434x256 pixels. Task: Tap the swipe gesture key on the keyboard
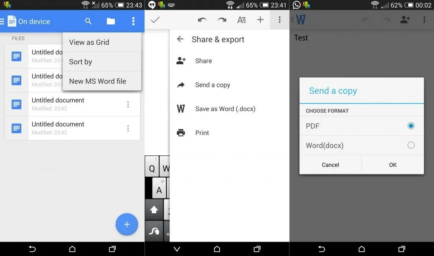click(x=154, y=231)
